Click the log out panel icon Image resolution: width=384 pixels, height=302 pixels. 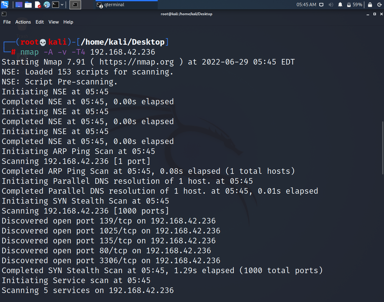pos(379,5)
